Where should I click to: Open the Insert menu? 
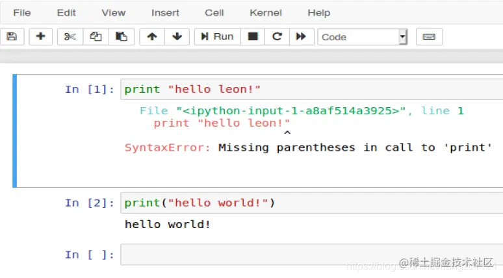(165, 13)
